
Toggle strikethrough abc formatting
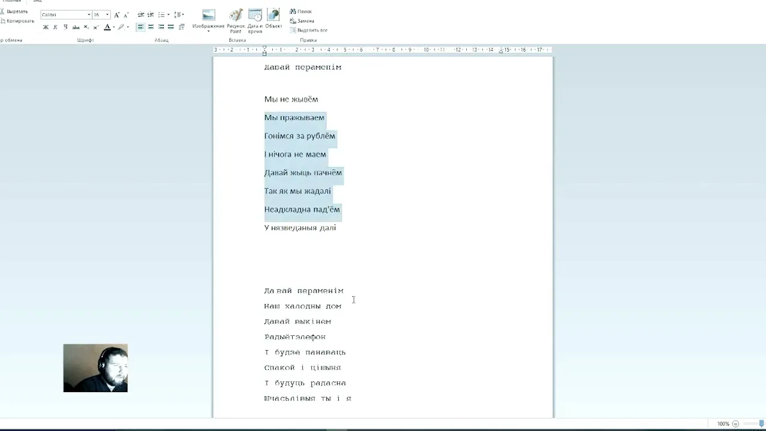[x=76, y=27]
